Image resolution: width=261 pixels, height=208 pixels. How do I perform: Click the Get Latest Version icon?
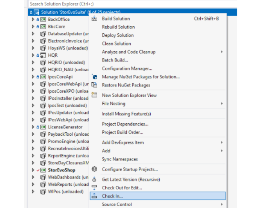[x=94, y=179]
